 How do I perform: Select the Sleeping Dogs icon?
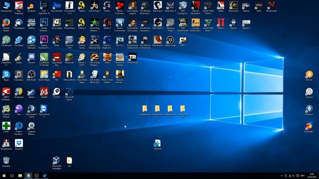click(170, 23)
